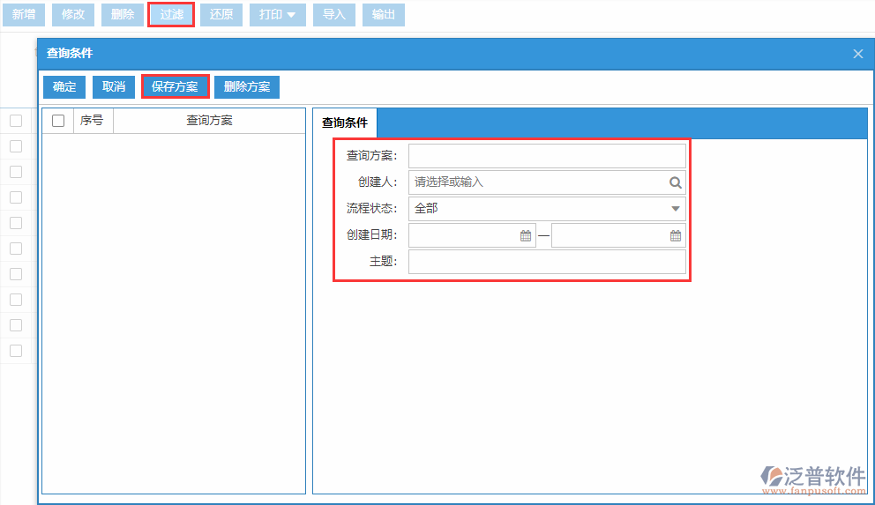Open the start date calendar icon
The width and height of the screenshot is (875, 505).
526,236
